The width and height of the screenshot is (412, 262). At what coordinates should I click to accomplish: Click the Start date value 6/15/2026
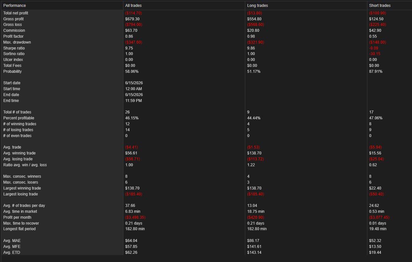pos(134,83)
